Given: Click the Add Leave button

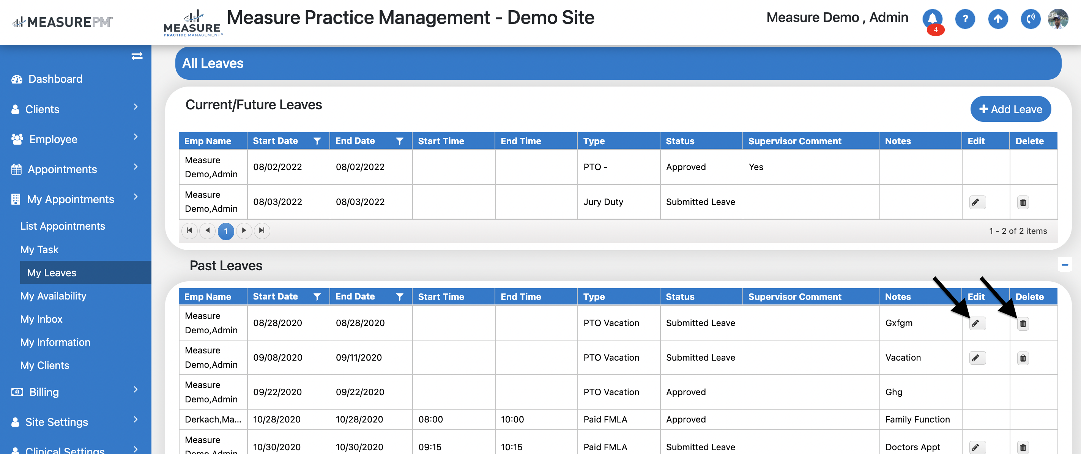Looking at the screenshot, I should (1010, 109).
